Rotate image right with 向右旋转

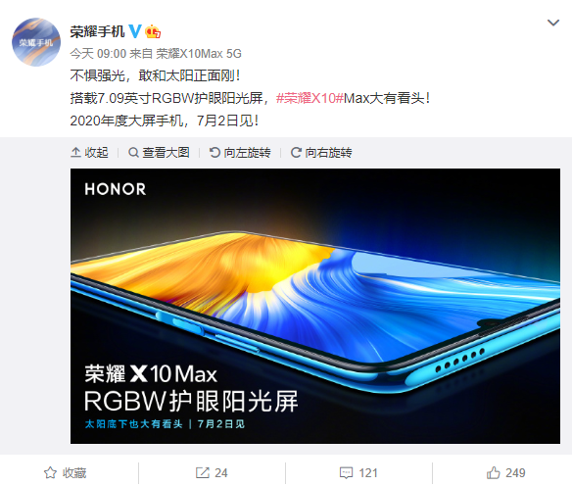[321, 153]
